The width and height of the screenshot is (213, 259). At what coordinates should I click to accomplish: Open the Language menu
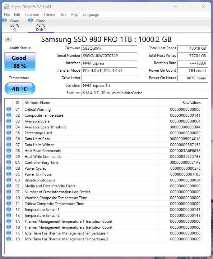point(91,15)
